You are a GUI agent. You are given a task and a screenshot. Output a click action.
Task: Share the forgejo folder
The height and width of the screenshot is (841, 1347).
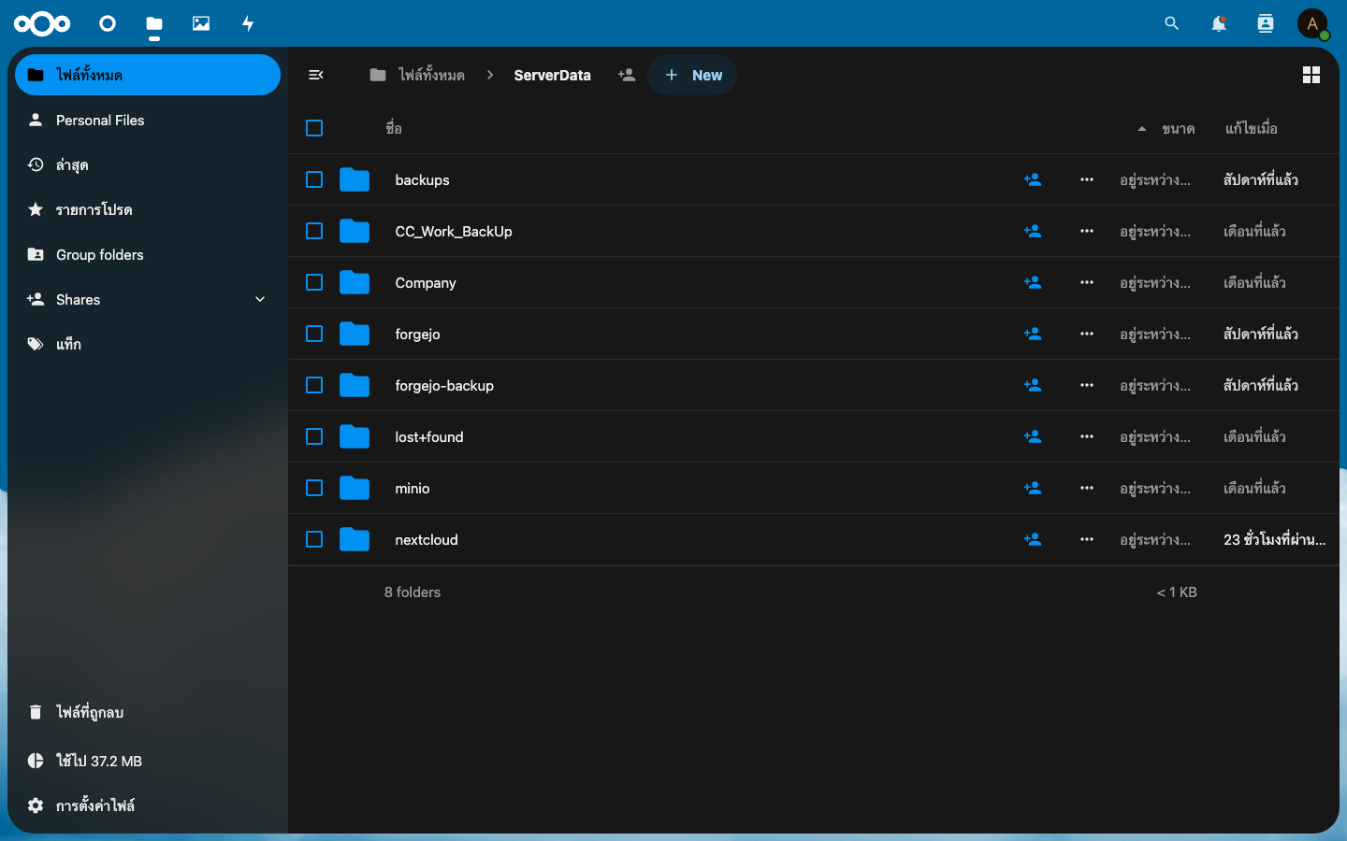pyautogui.click(x=1033, y=334)
